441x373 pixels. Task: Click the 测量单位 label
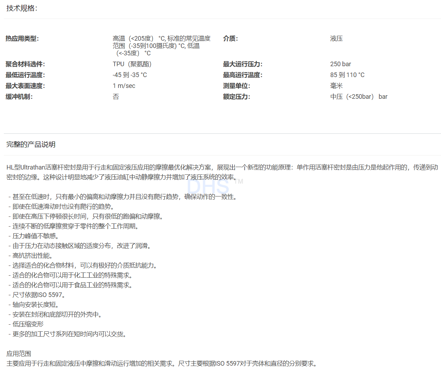pyautogui.click(x=237, y=86)
